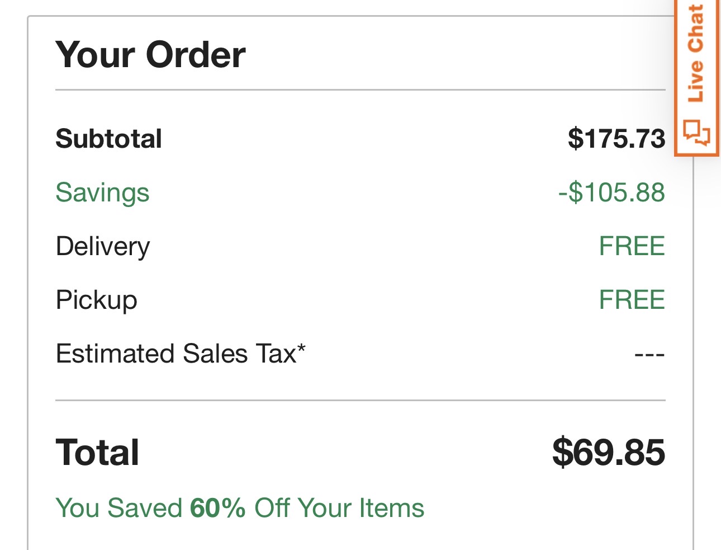Click the FREE value next to Delivery
721x550 pixels.
(x=632, y=246)
